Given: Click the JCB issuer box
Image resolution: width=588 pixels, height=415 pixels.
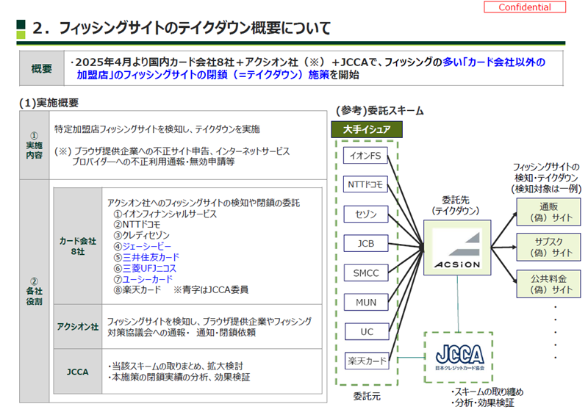Looking at the screenshot, I should 366,243.
